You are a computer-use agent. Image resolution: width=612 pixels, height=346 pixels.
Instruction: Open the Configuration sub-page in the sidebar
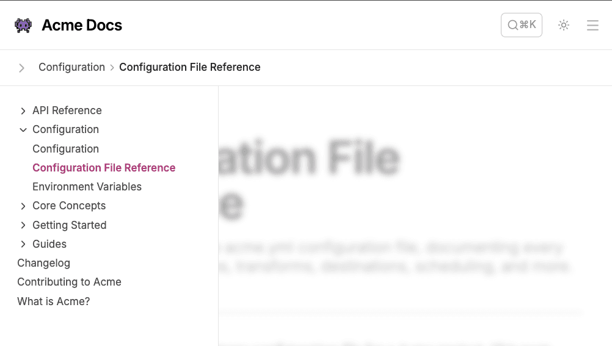coord(65,149)
